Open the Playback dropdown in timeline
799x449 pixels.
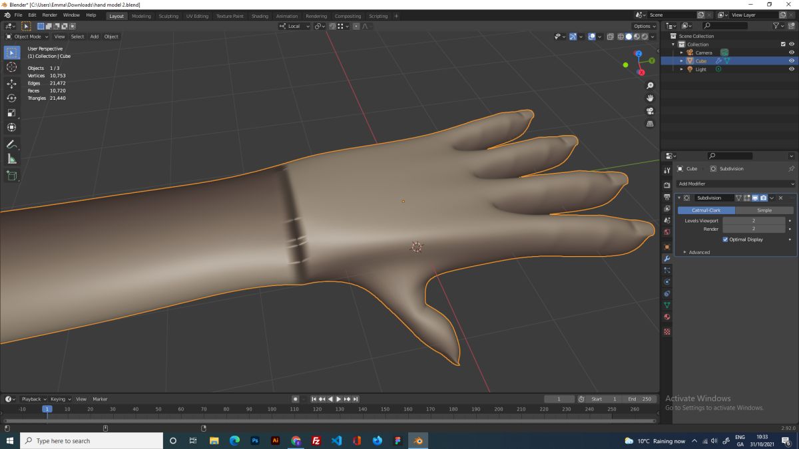coord(33,399)
